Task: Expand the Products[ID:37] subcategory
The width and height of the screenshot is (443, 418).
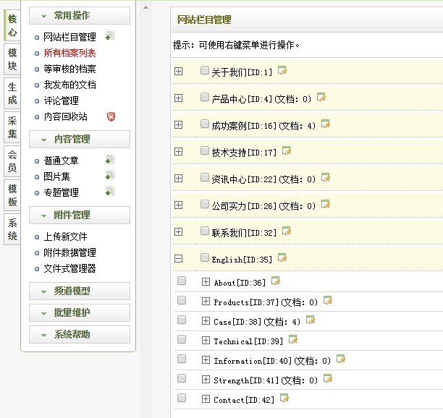Action: [x=206, y=301]
